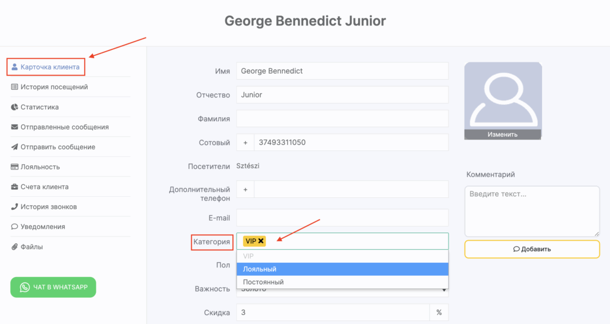
Task: Open the Файлы sidebar item
Action: (32, 247)
